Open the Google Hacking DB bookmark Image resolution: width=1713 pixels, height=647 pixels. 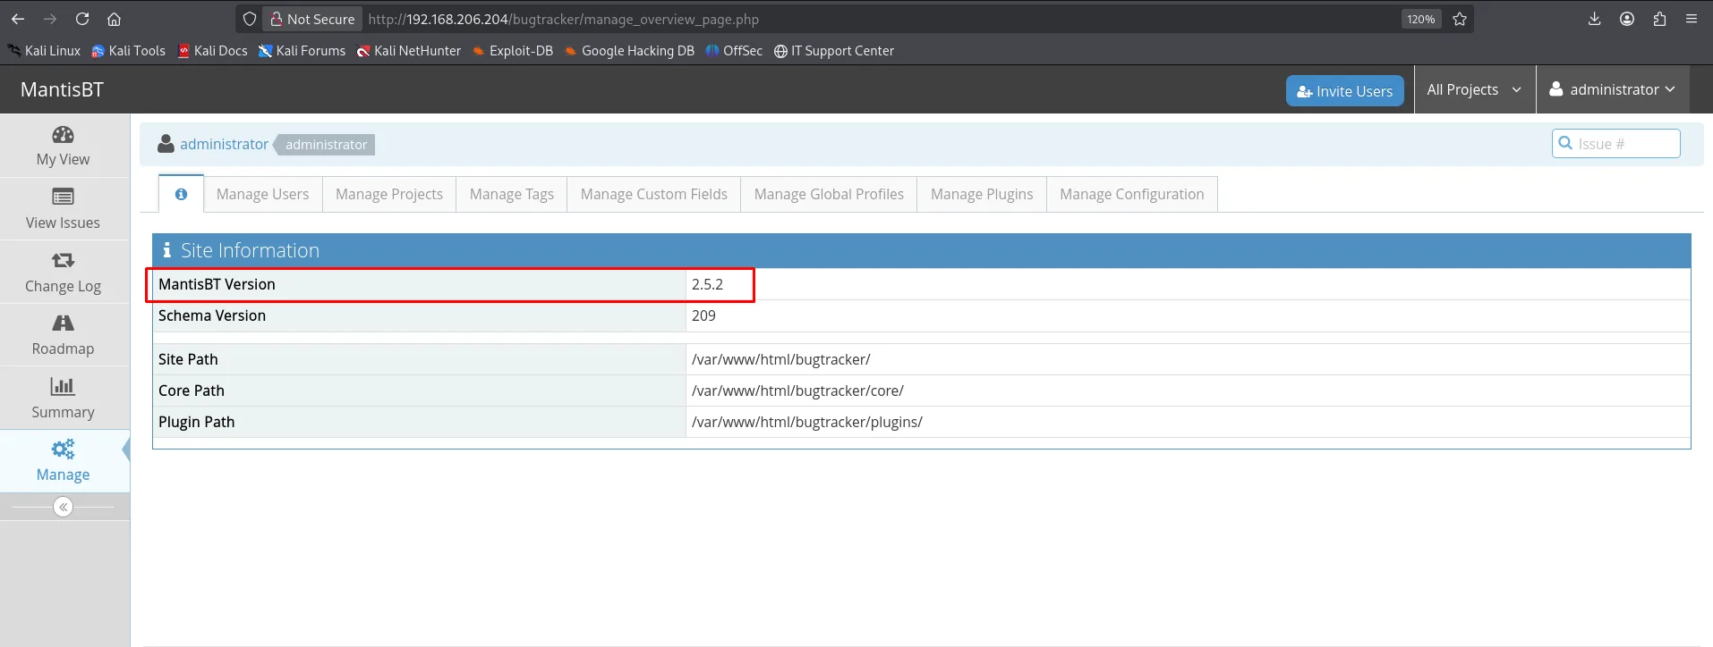(x=630, y=51)
